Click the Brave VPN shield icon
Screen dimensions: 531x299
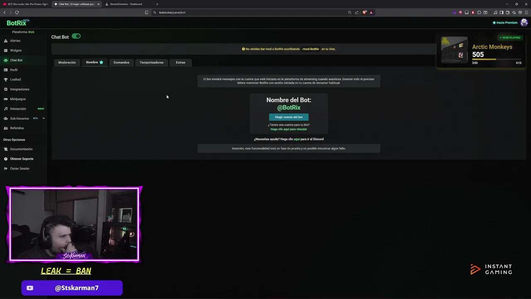pos(520,12)
